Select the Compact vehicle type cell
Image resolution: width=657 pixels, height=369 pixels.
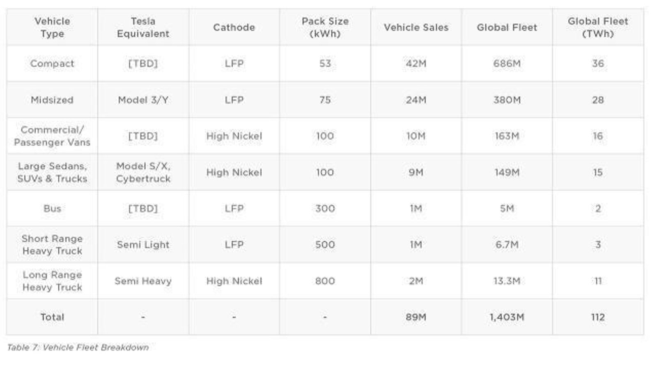click(x=52, y=64)
